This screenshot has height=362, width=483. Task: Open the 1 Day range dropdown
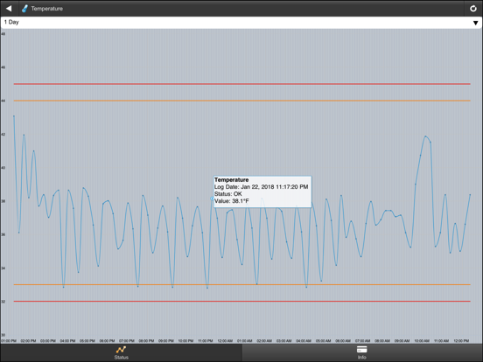[241, 23]
